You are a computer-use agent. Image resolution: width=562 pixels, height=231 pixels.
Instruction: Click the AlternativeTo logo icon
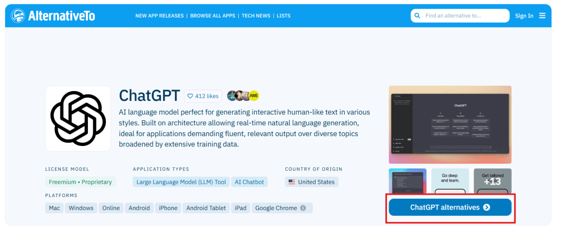point(18,15)
